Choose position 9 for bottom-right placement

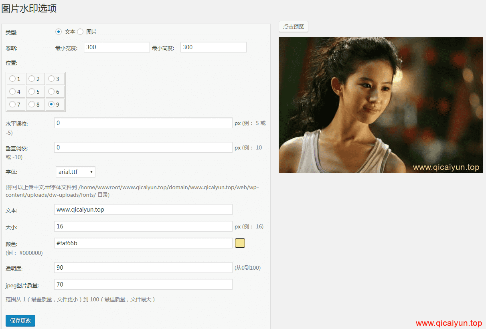(x=51, y=104)
